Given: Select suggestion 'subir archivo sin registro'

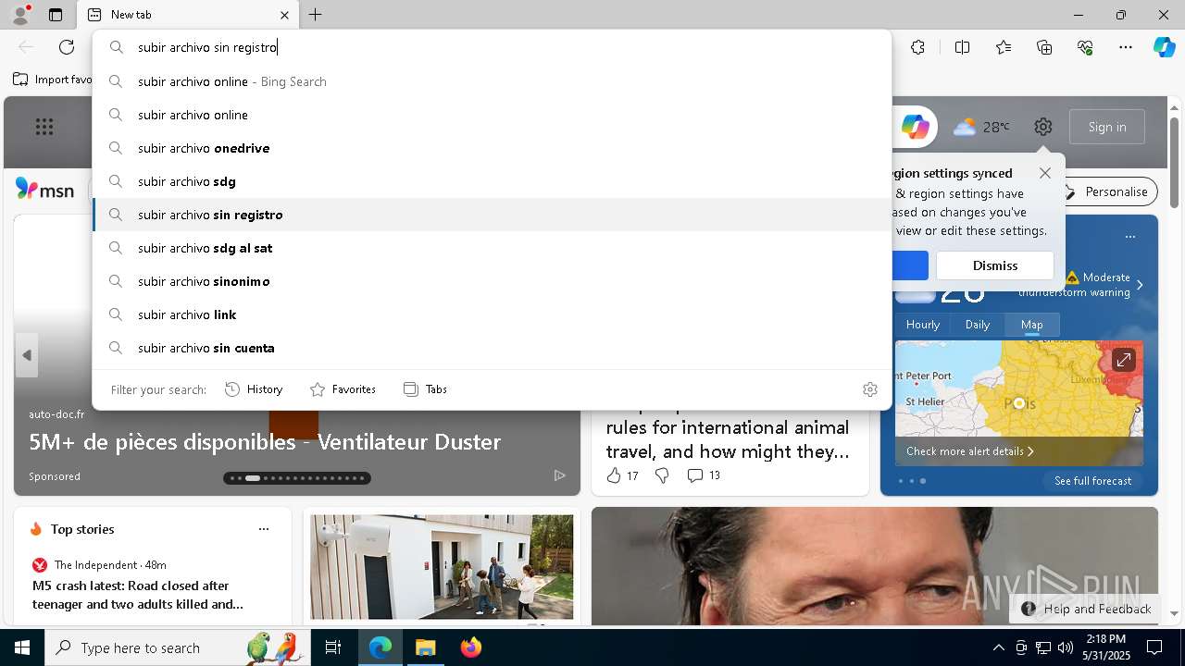Looking at the screenshot, I should tap(492, 215).
